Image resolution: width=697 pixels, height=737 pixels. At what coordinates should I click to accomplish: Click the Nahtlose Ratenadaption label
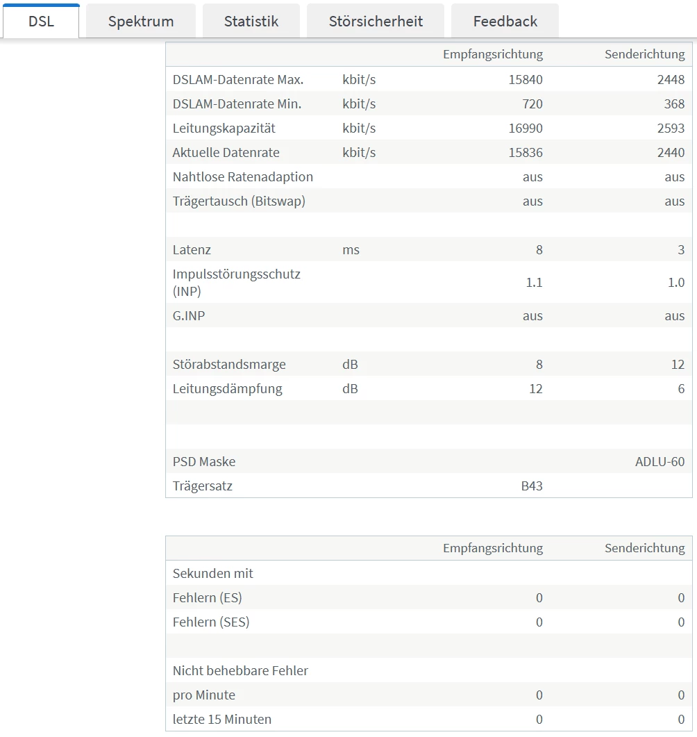click(243, 177)
